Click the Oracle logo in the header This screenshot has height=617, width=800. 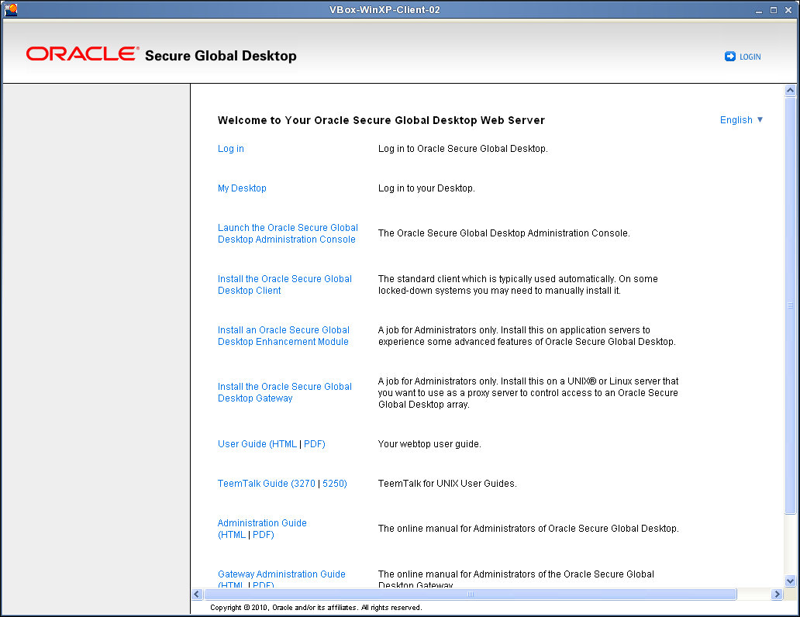coord(82,54)
